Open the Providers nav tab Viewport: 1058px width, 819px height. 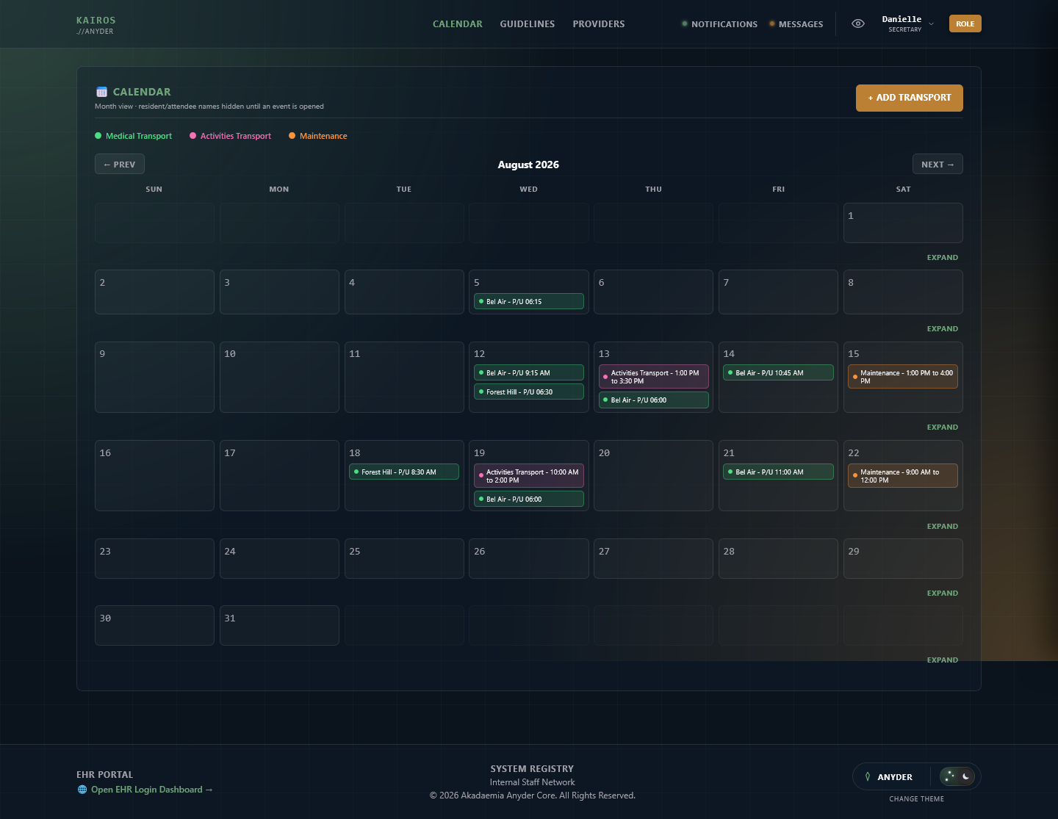click(x=599, y=24)
